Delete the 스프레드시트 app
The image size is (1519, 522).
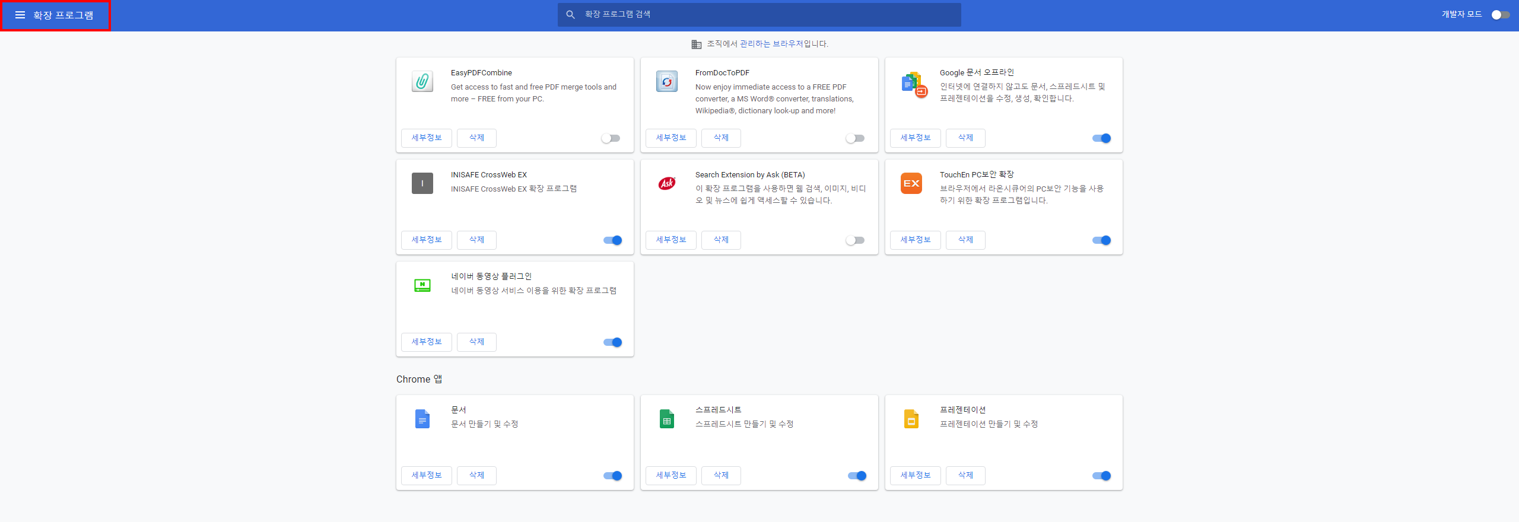[721, 476]
